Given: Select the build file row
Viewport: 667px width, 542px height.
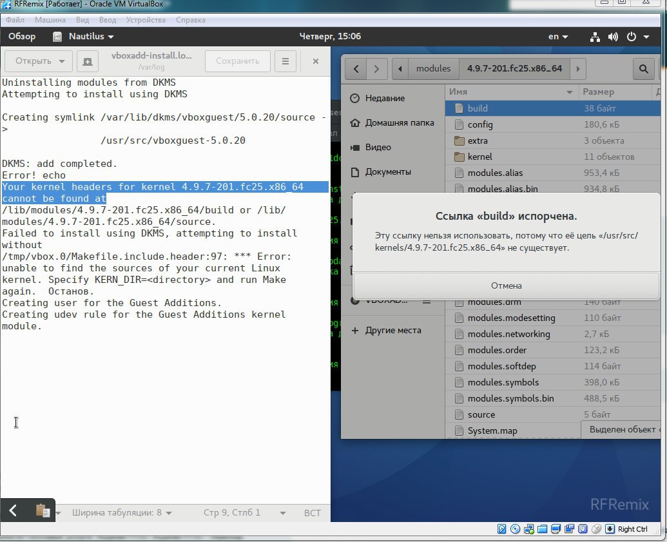Looking at the screenshot, I should tap(552, 108).
